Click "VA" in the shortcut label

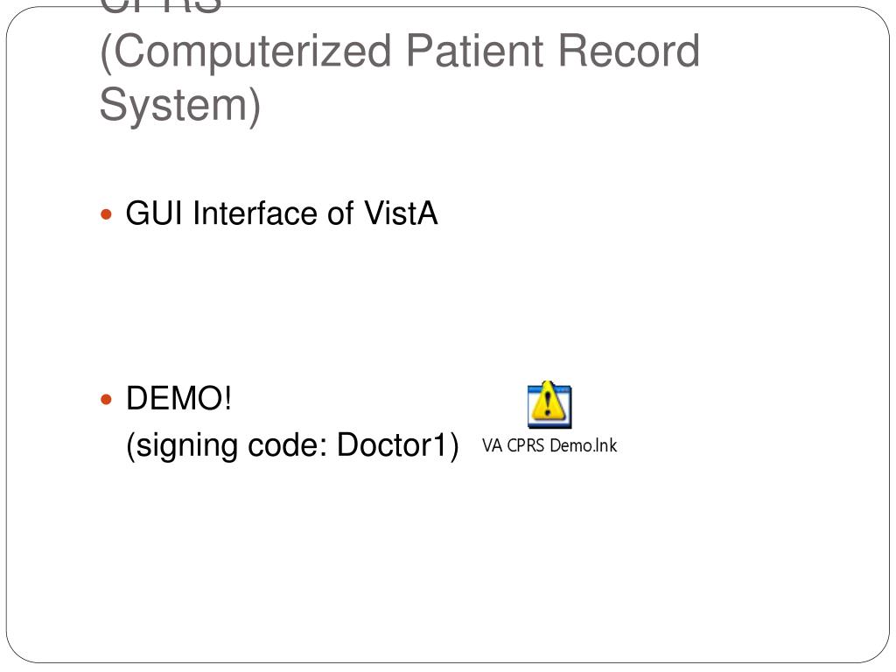[492, 445]
